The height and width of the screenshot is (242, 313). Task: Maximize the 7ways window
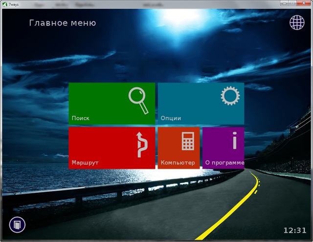pos(292,3)
